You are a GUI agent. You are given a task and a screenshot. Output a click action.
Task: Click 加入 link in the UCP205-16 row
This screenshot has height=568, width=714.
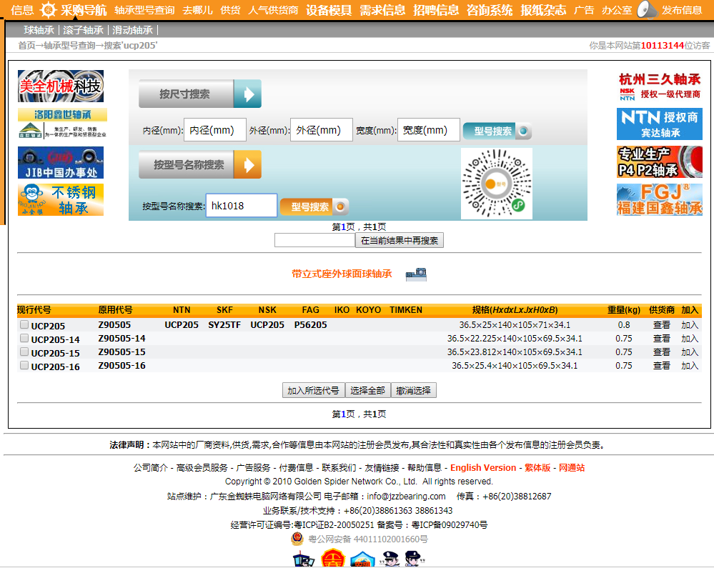tap(690, 366)
